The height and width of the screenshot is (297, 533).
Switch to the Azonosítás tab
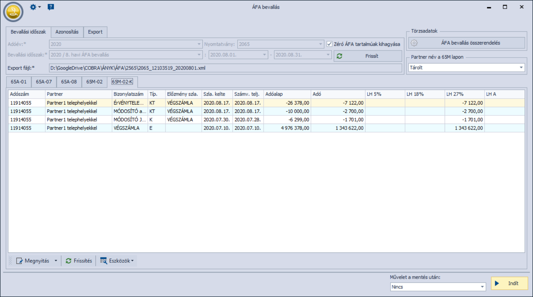(67, 32)
